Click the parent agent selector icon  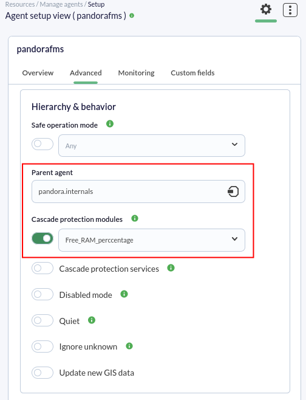pyautogui.click(x=233, y=191)
